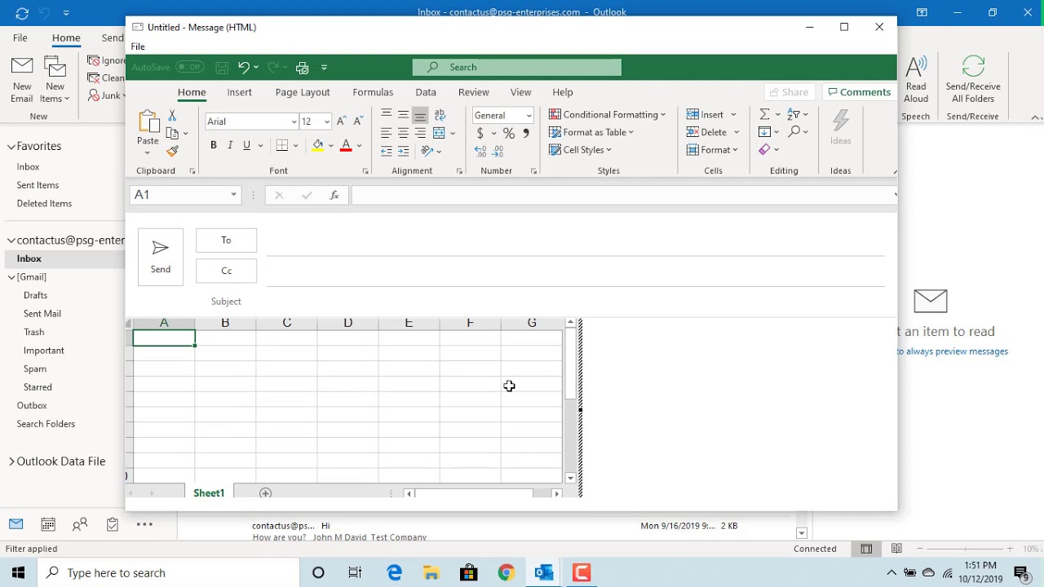Click the Send button in message

(161, 257)
